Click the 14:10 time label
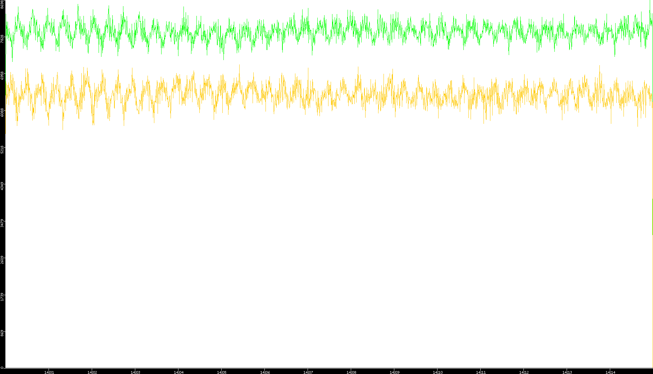Image resolution: width=653 pixels, height=374 pixels. pyautogui.click(x=437, y=372)
